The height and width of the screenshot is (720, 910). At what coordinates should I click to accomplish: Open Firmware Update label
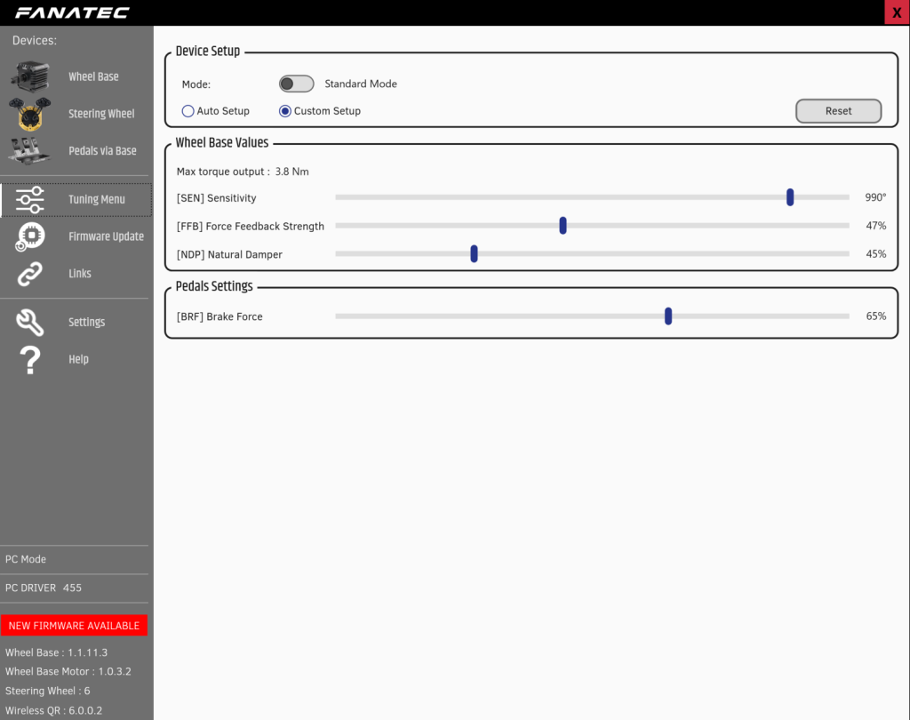click(107, 237)
